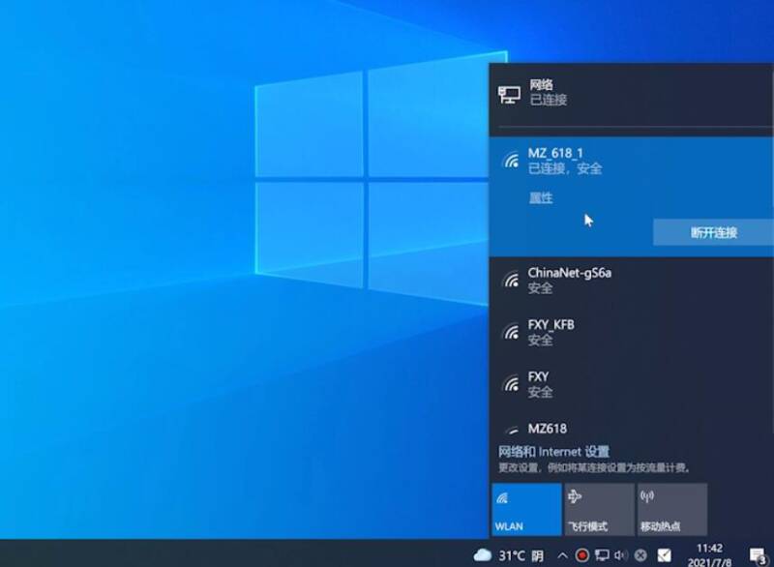Select the ChinaNet-gS6a Wi-Fi network
The width and height of the screenshot is (774, 567).
tap(632, 281)
